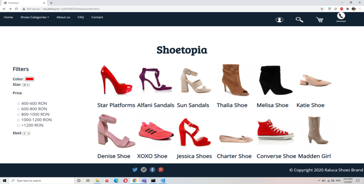Click the Thalia Shoe product title
The width and height of the screenshot is (364, 184).
[x=232, y=105]
